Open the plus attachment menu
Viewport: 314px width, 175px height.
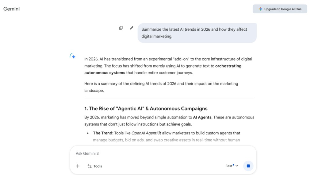coord(78,166)
